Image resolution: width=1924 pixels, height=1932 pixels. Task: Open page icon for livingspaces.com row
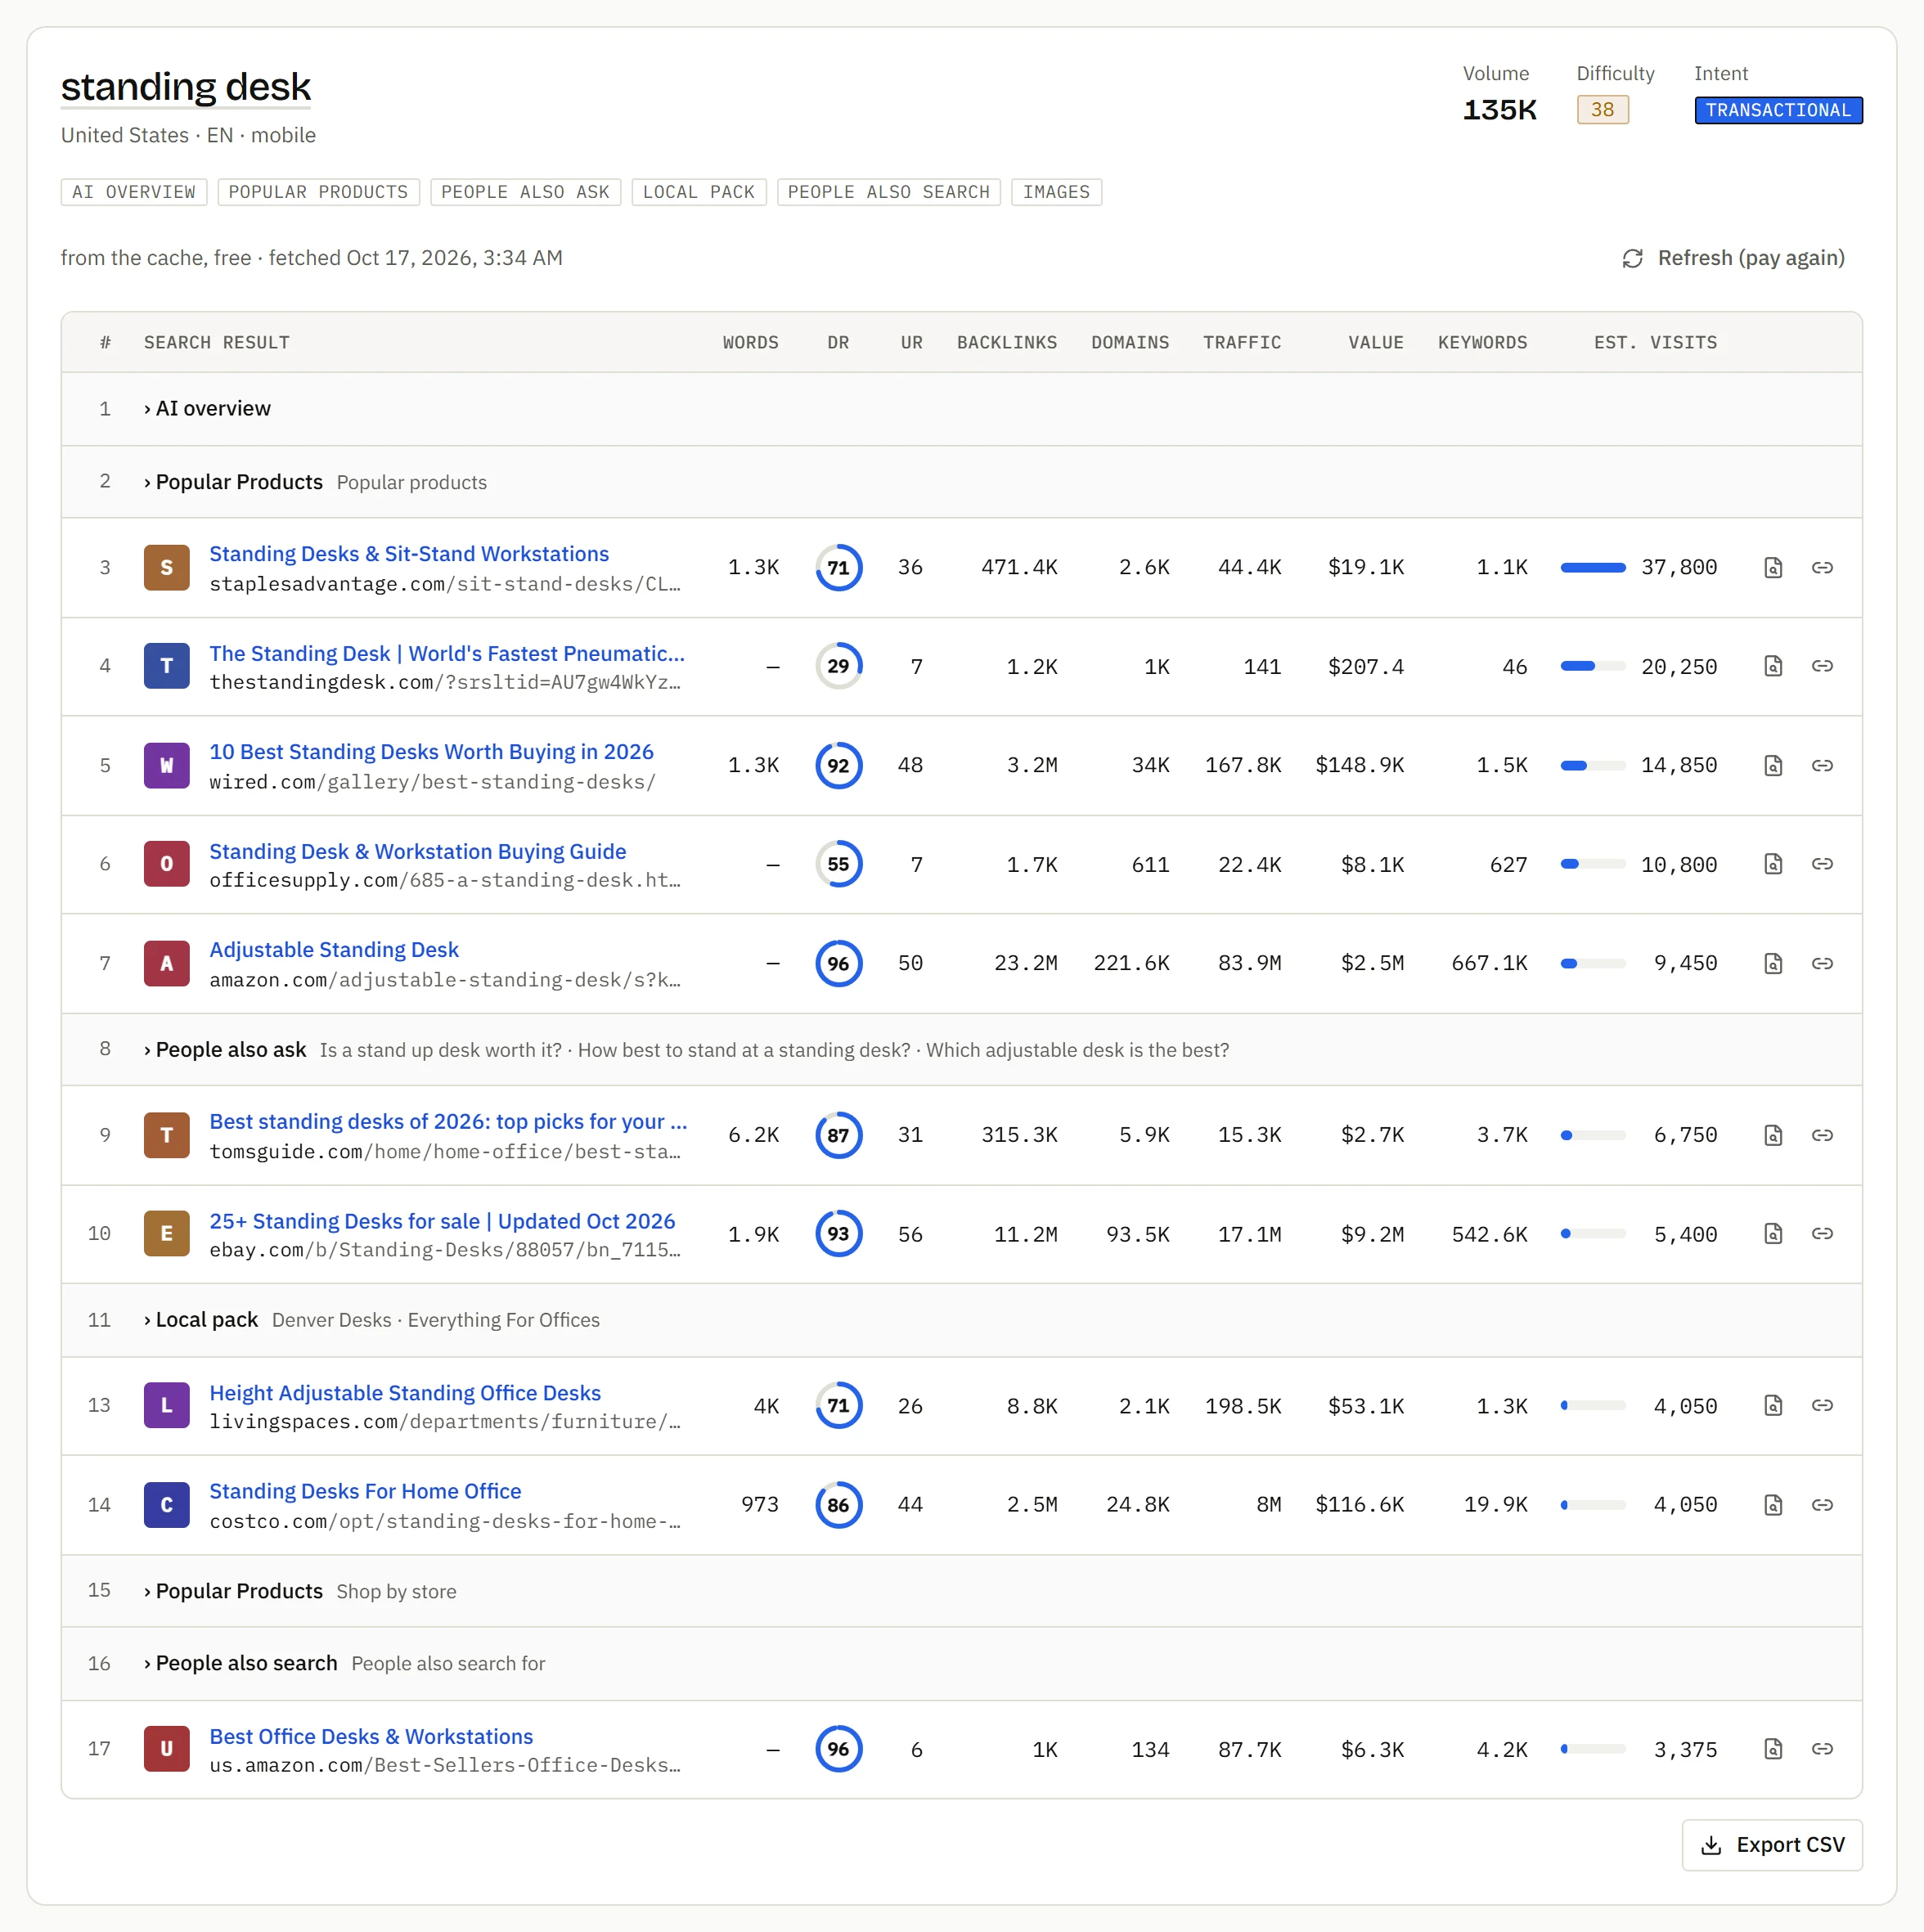1773,1405
